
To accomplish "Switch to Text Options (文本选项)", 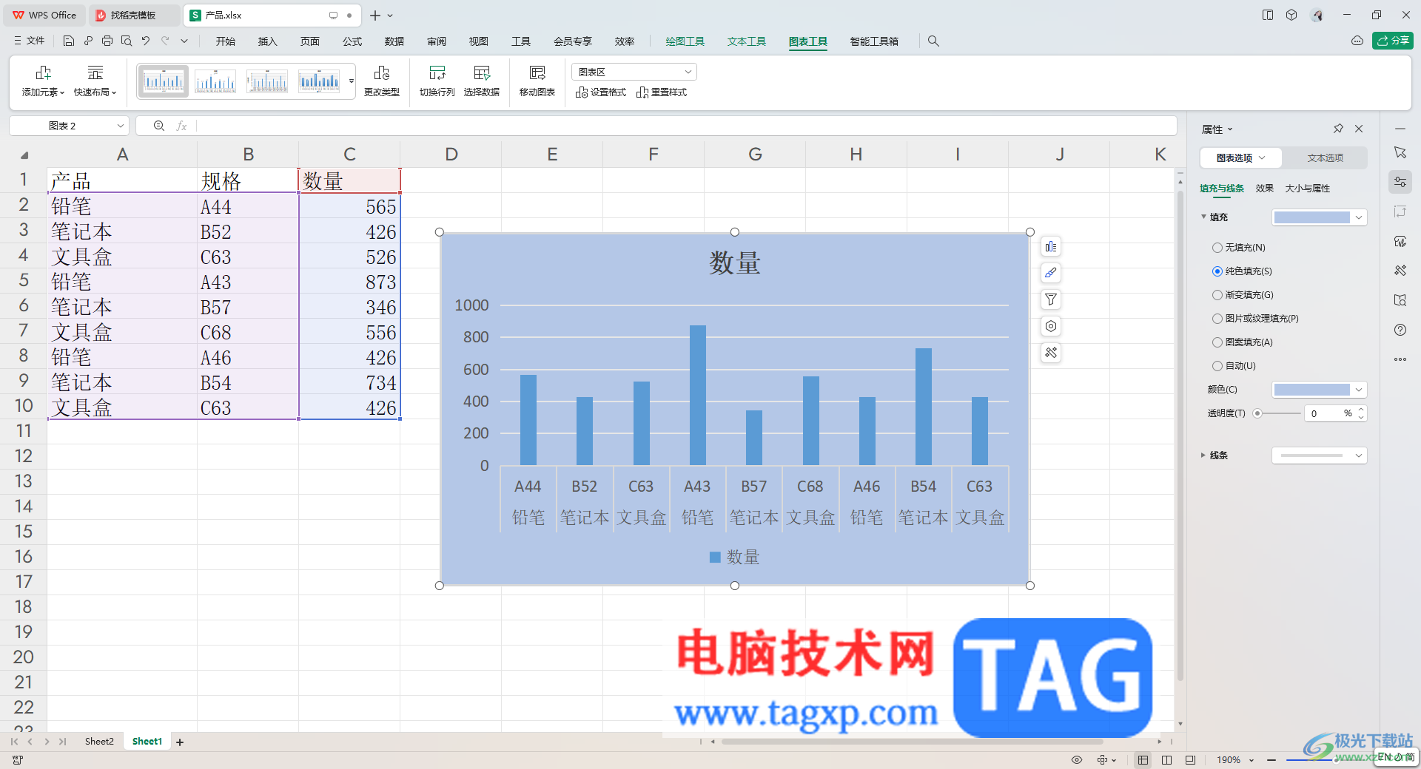I will [x=1325, y=157].
